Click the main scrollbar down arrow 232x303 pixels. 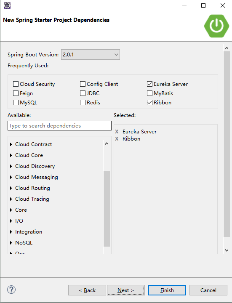(227, 250)
